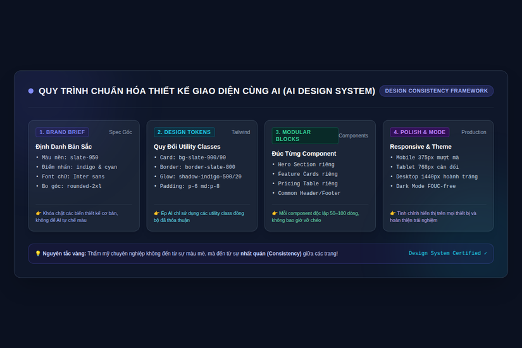The width and height of the screenshot is (522, 348).
Task: Click the Design Consistency Framework badge
Action: [x=436, y=91]
